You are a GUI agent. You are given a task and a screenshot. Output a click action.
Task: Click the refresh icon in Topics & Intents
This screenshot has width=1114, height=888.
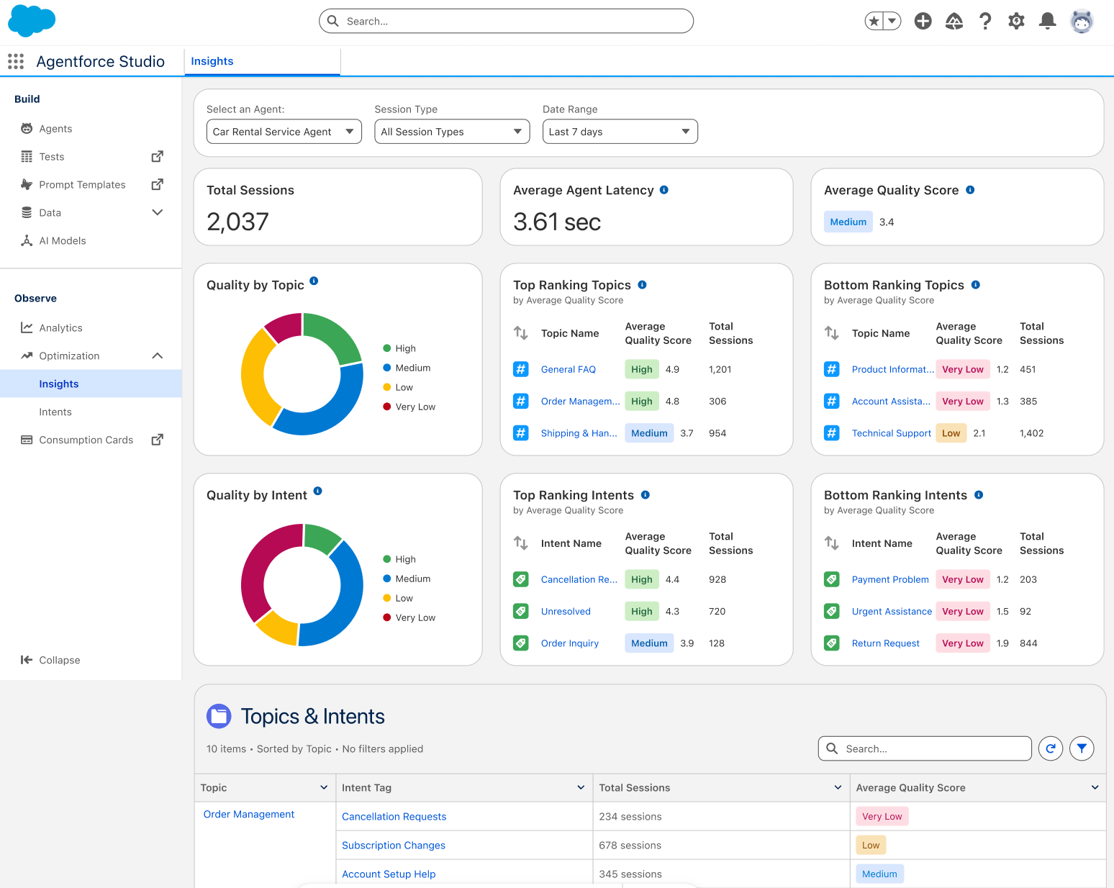pos(1050,748)
